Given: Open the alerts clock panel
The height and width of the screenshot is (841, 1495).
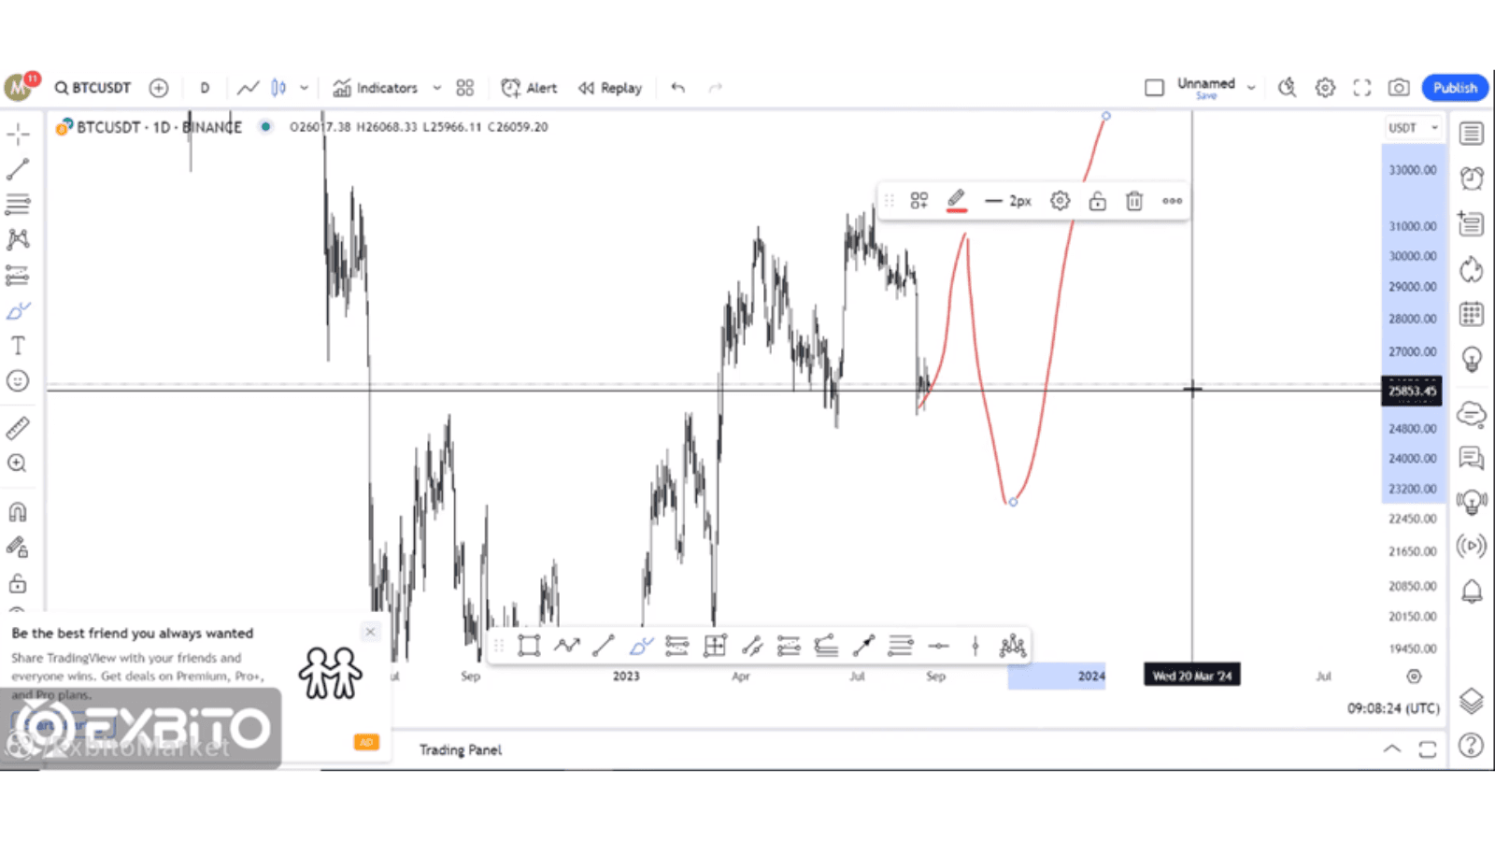Looking at the screenshot, I should (1472, 178).
